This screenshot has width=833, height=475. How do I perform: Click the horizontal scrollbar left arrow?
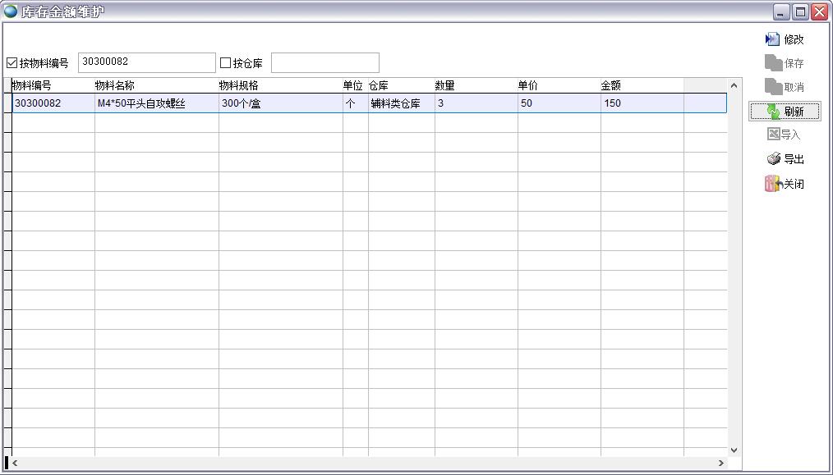pos(15,464)
